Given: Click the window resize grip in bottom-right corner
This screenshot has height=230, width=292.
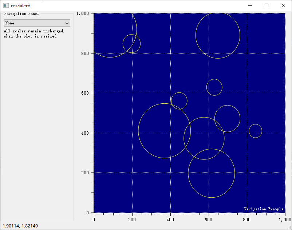Looking at the screenshot, I should click(289, 227).
